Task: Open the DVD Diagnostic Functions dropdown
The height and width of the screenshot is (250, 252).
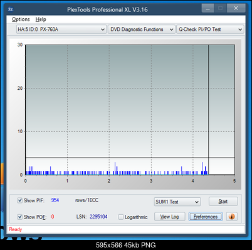Action: coord(142,30)
